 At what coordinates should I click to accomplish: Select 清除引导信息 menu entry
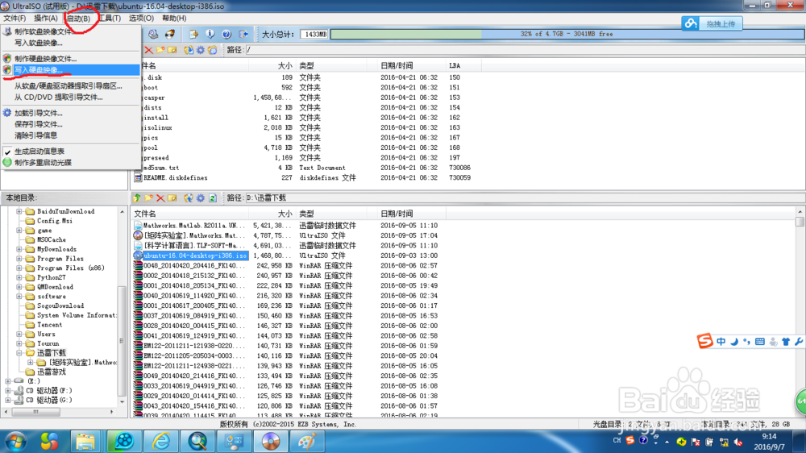pos(70,135)
